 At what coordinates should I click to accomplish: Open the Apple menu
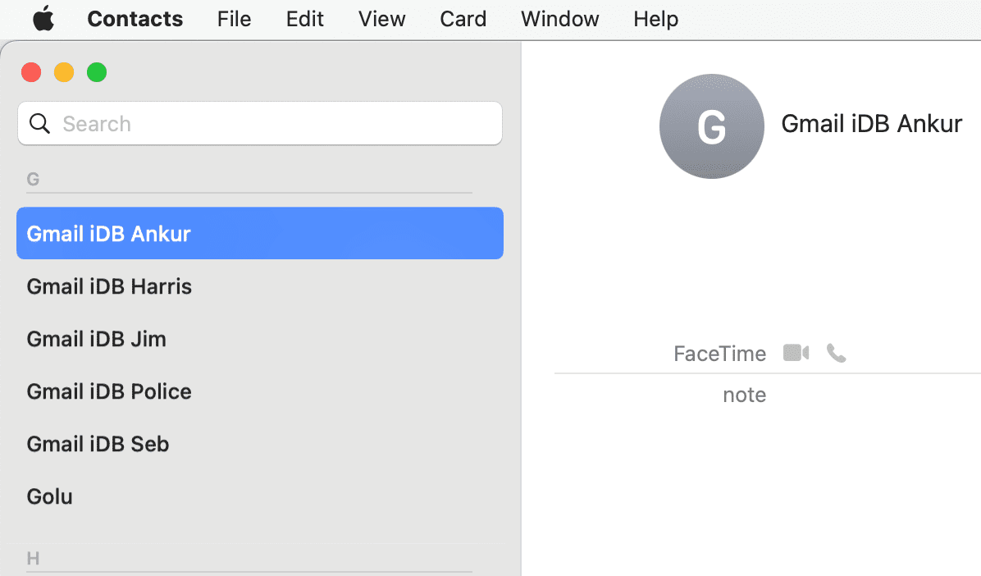pyautogui.click(x=43, y=19)
